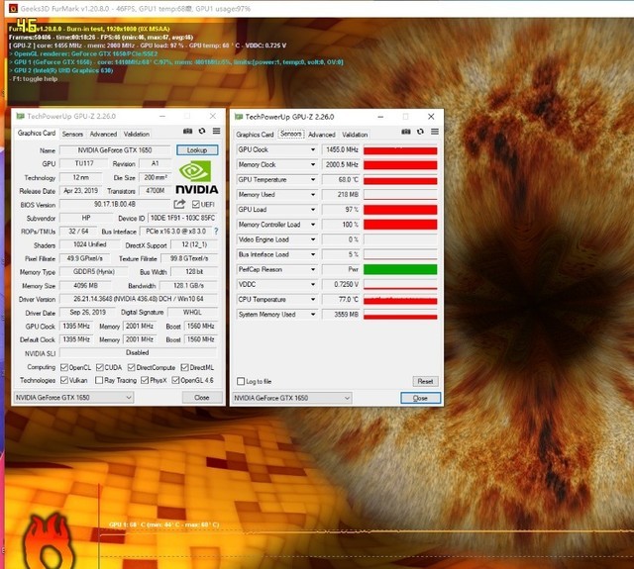This screenshot has width=634, height=569.
Task: Open the System Memory Used sensor dropdown
Action: [x=313, y=314]
